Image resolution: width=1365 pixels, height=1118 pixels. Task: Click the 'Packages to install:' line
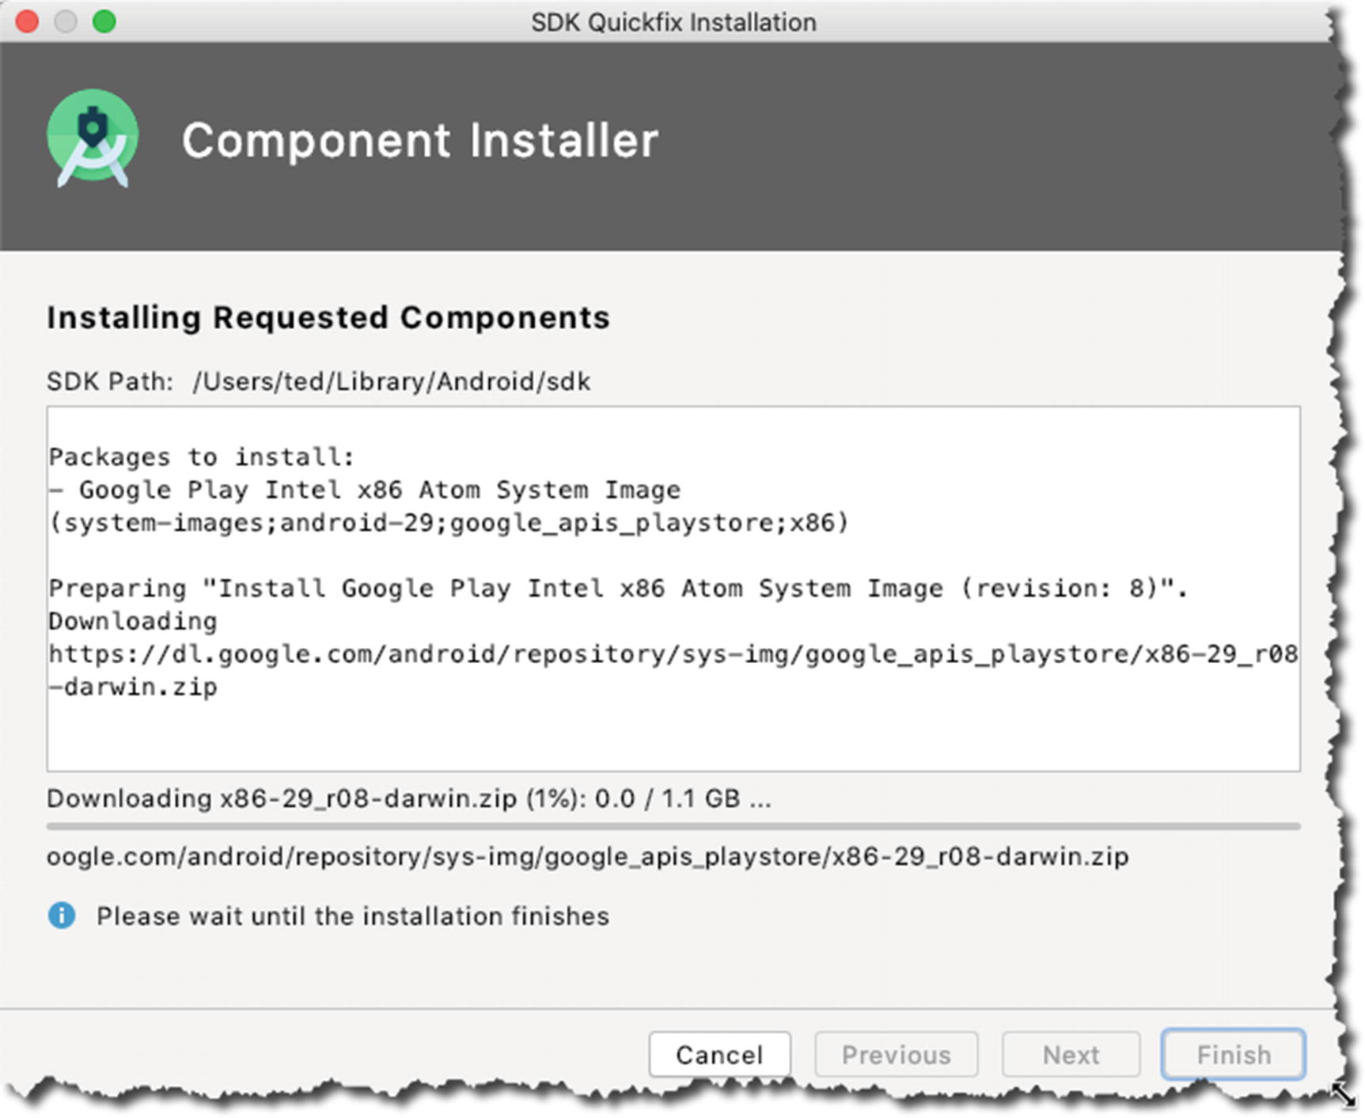[x=202, y=457]
